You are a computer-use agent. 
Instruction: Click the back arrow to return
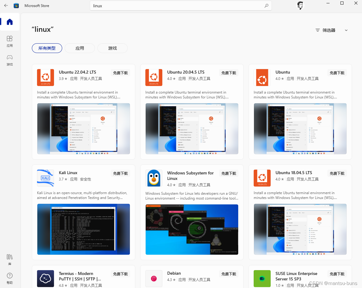(x=6, y=5)
